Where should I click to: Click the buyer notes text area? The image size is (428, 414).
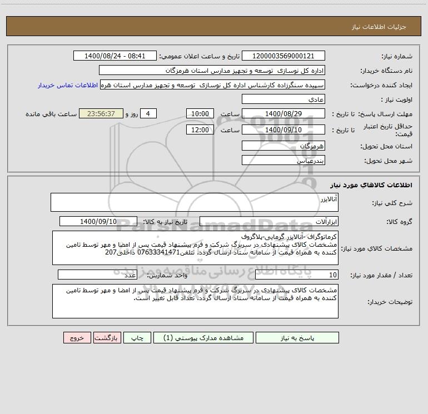pyautogui.click(x=195, y=301)
